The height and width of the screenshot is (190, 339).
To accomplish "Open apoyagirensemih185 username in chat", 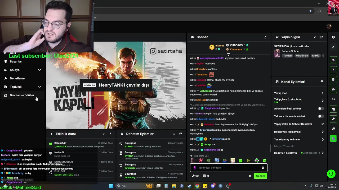I will 212,58.
